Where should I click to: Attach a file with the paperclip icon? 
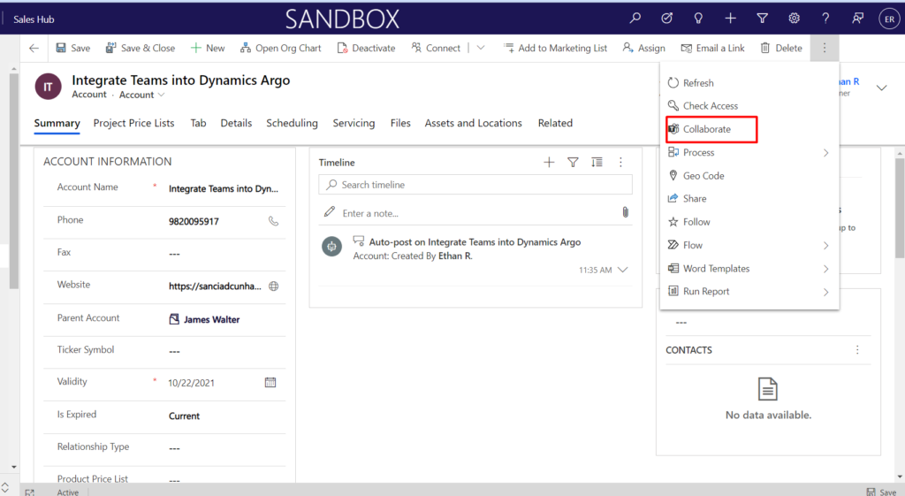pyautogui.click(x=625, y=212)
